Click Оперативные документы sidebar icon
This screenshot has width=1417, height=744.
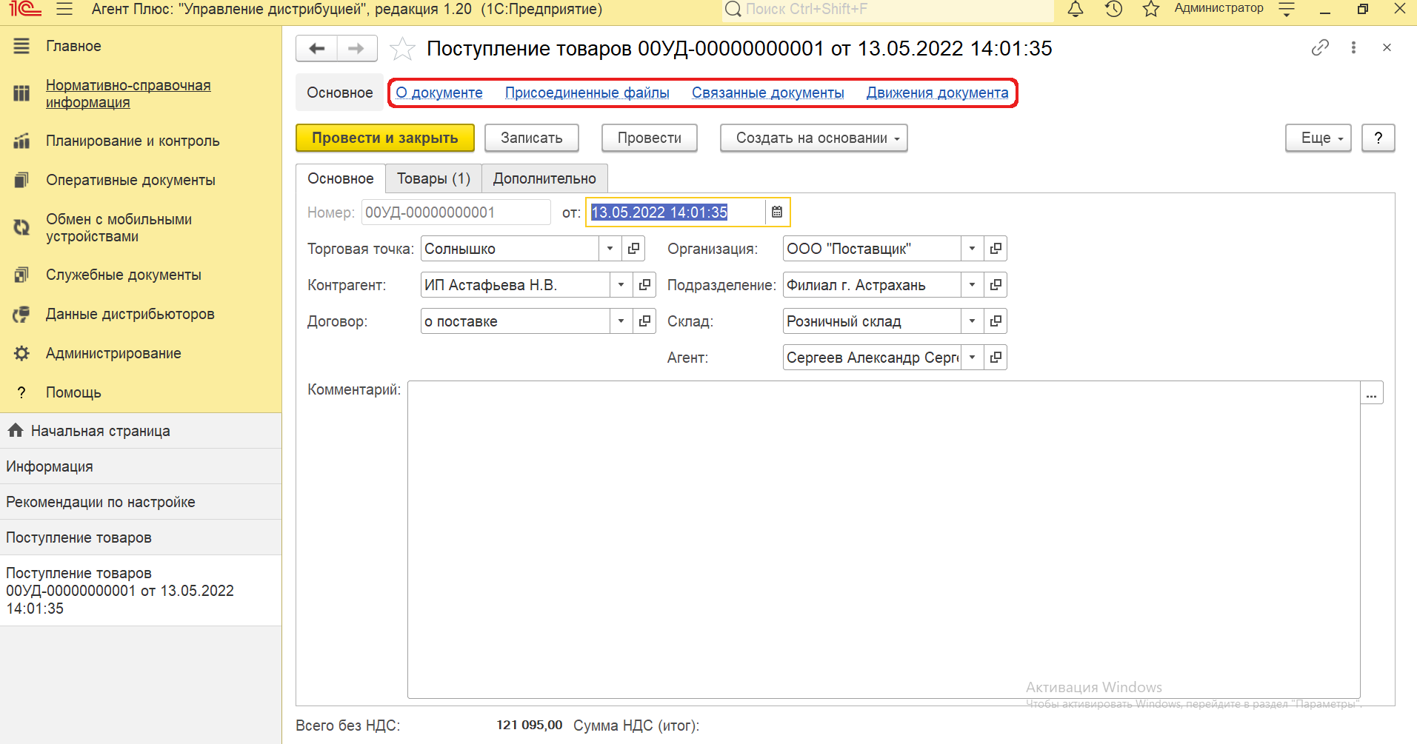21,180
